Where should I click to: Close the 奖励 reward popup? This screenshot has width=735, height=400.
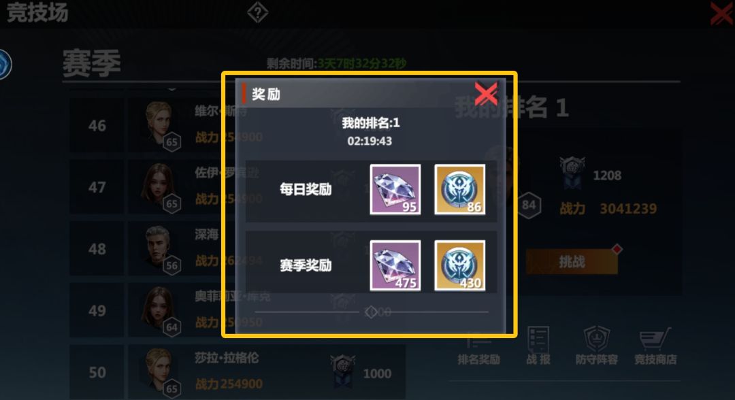point(486,94)
